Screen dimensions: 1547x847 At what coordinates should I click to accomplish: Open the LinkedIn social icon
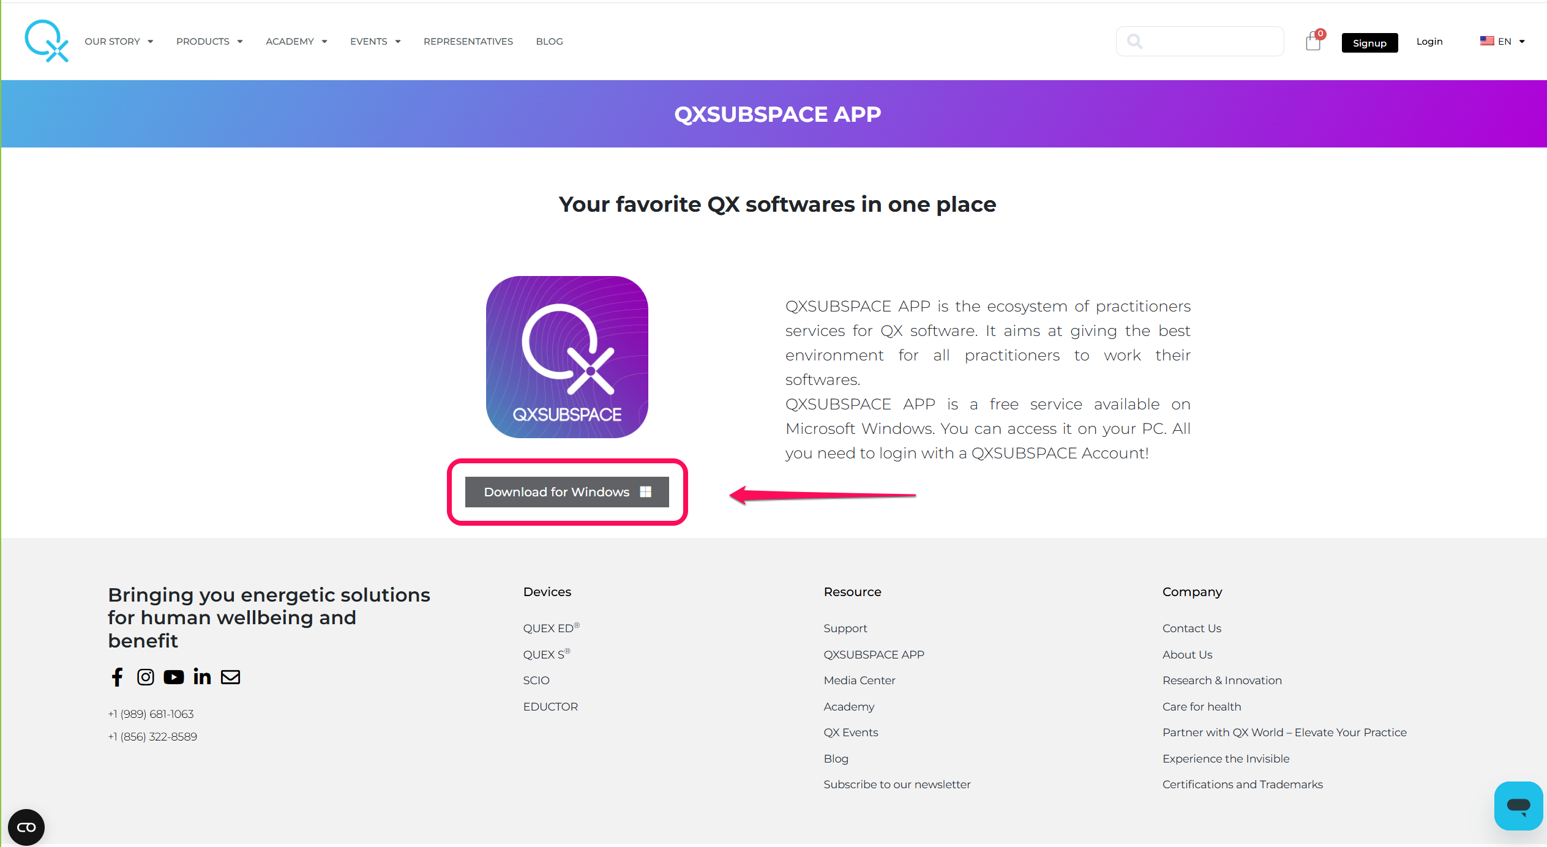[x=202, y=677]
